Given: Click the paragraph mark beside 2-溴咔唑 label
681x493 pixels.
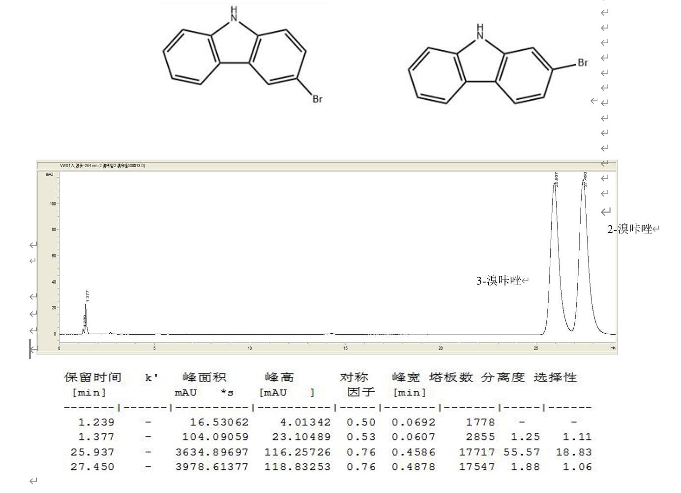Looking at the screenshot, I should pos(656,229).
